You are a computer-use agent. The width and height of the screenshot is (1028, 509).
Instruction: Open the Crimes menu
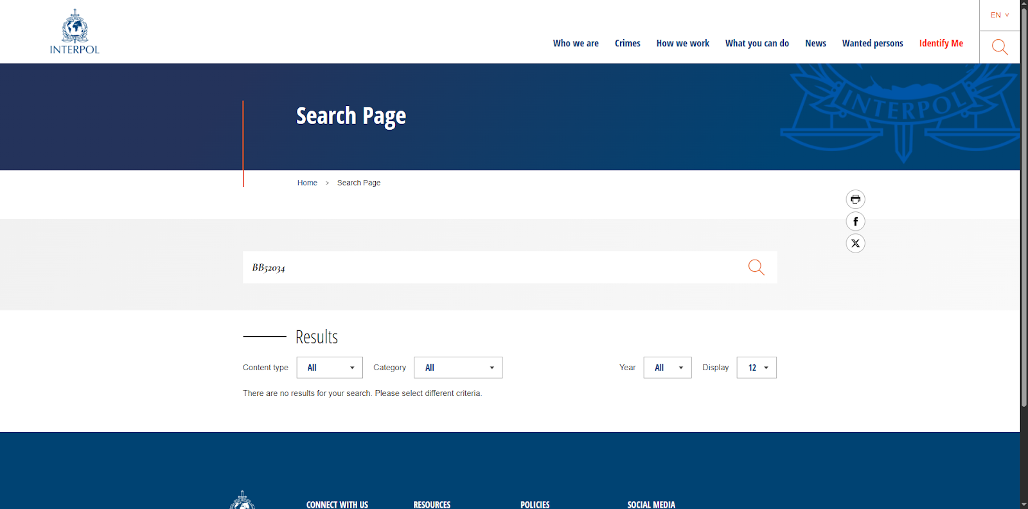click(x=627, y=43)
